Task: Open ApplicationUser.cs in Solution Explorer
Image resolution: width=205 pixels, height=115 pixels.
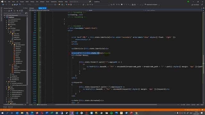Action: click(x=17, y=94)
